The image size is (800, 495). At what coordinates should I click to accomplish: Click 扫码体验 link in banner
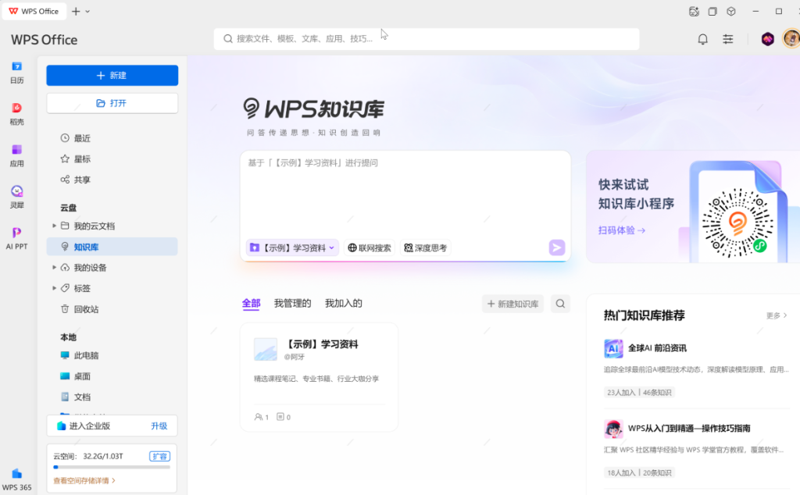click(621, 230)
